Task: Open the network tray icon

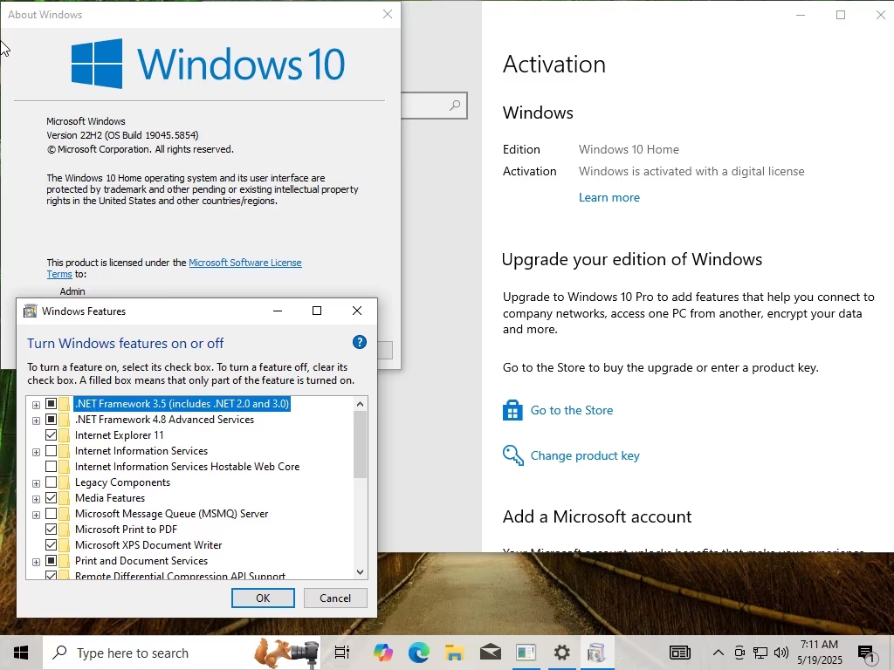Action: click(760, 653)
